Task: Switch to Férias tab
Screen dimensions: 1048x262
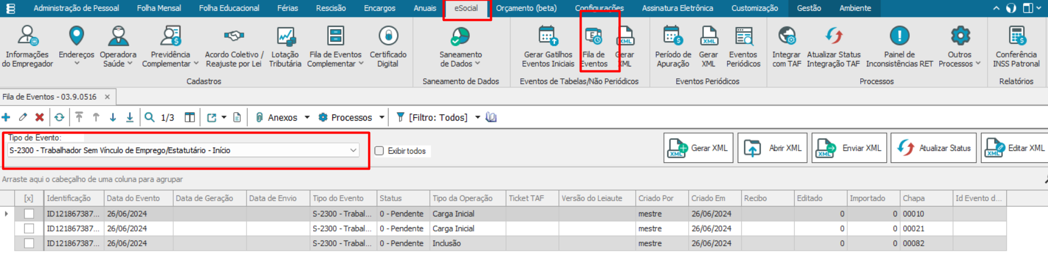Action: click(x=288, y=8)
